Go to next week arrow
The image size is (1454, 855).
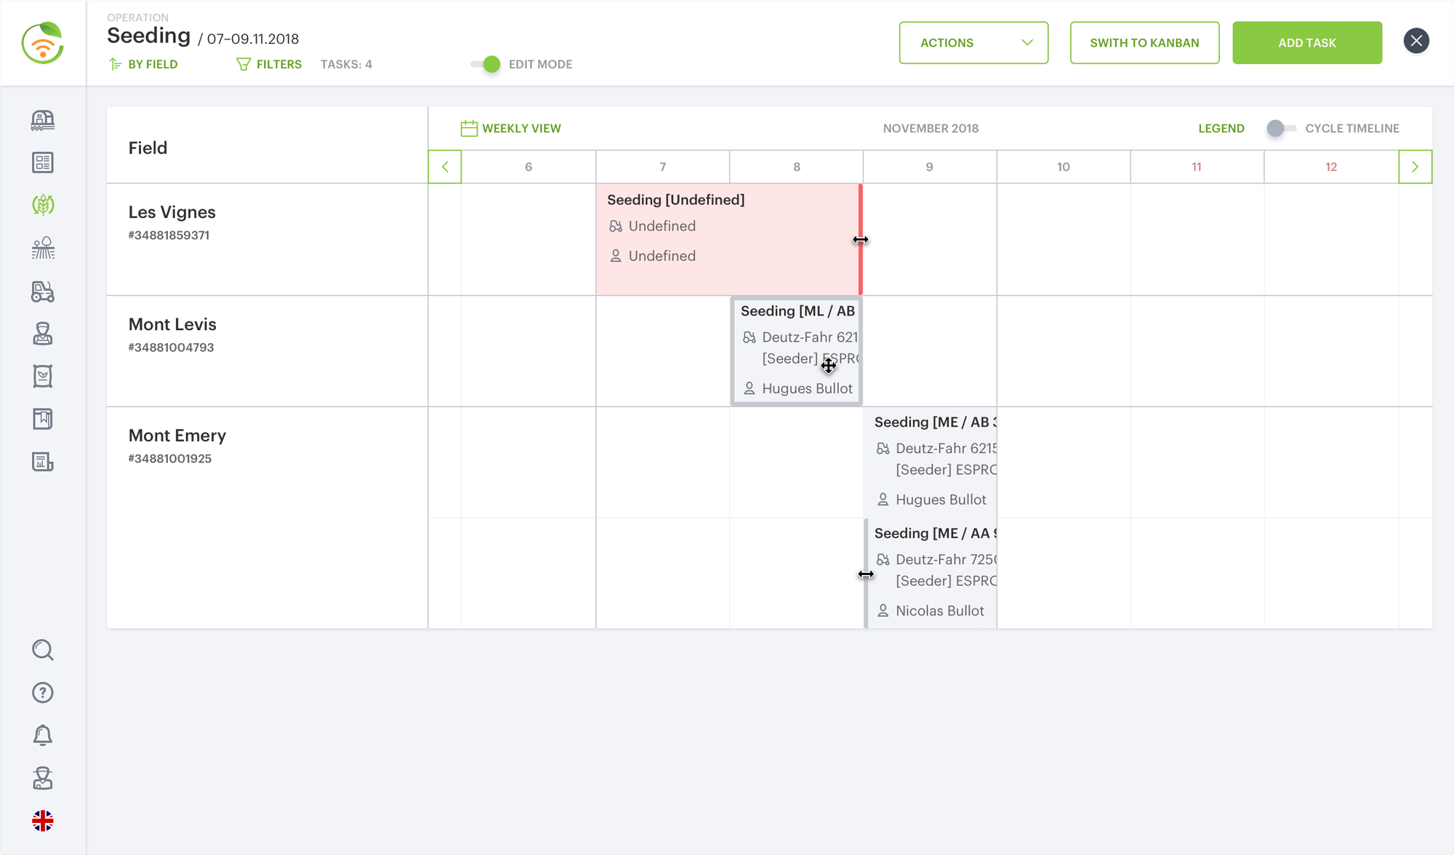pyautogui.click(x=1415, y=167)
